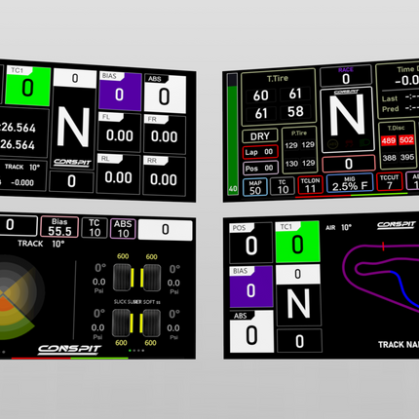Click the N gear indicator in the bottom-right dashboard
Image resolution: width=419 pixels, height=419 pixels.
[x=298, y=304]
